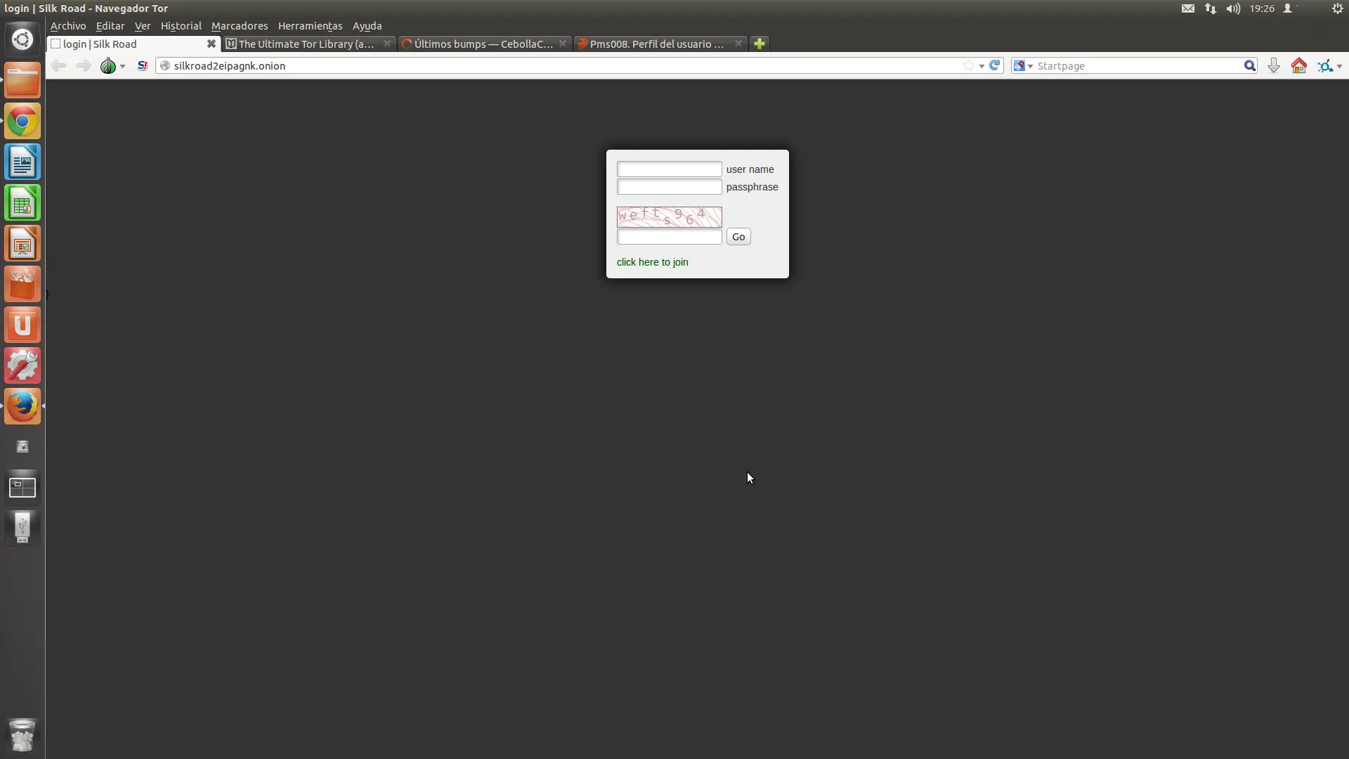
Task: Close the "login | Silk Road" tab
Action: 211,44
